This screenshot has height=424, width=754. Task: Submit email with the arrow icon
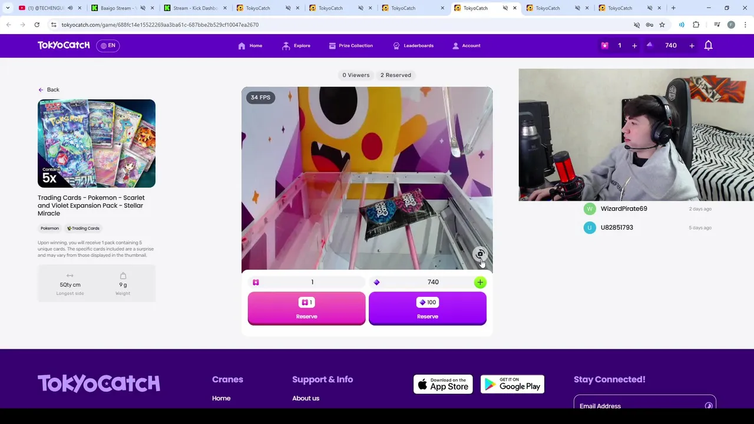click(x=709, y=406)
